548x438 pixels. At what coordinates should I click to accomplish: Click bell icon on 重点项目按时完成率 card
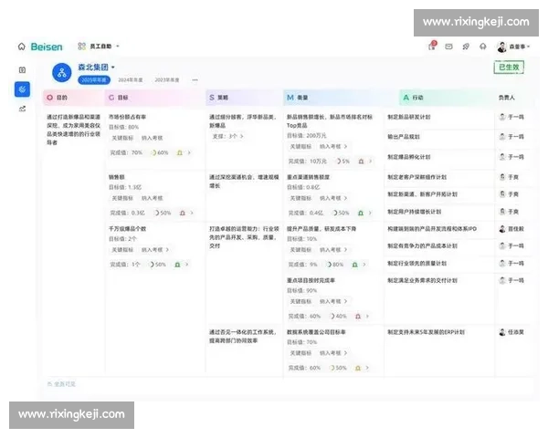358,316
